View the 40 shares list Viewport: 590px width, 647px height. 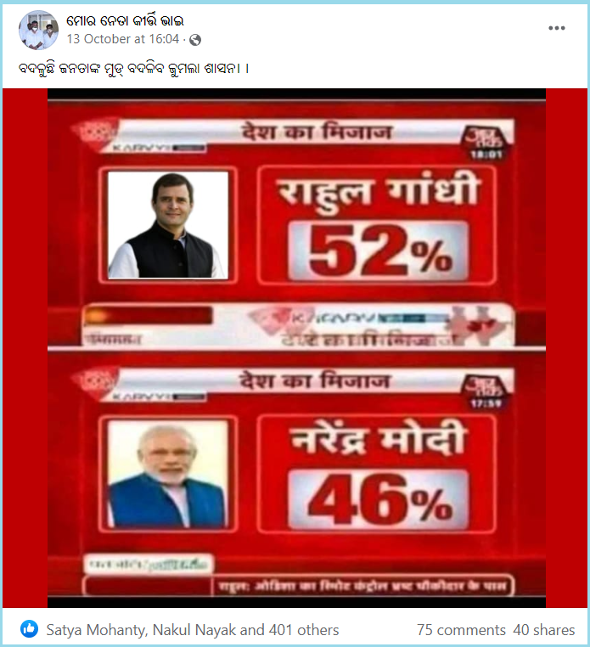pos(544,630)
